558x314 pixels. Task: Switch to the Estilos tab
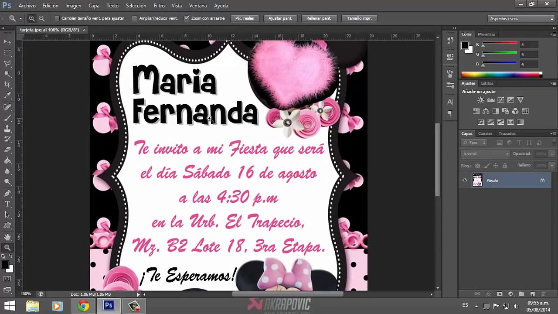[487, 83]
